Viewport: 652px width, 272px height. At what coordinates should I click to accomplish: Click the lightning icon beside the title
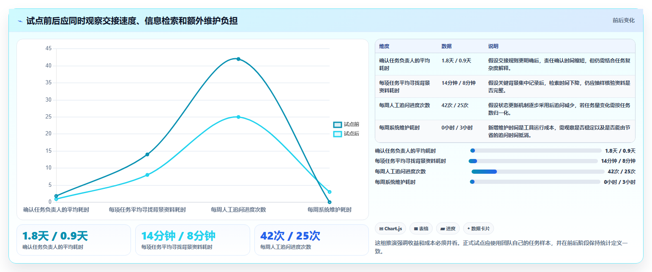[20, 21]
